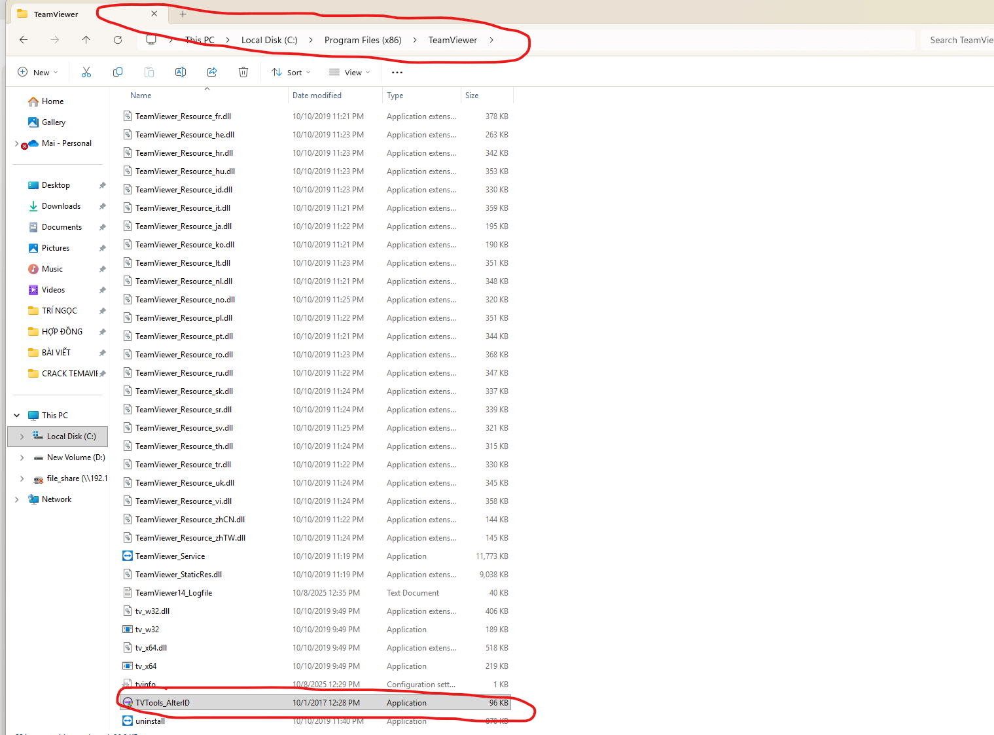Open the New dropdown menu
The width and height of the screenshot is (994, 735).
point(38,73)
